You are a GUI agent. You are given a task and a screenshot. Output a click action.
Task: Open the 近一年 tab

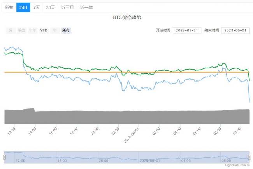tap(86, 7)
